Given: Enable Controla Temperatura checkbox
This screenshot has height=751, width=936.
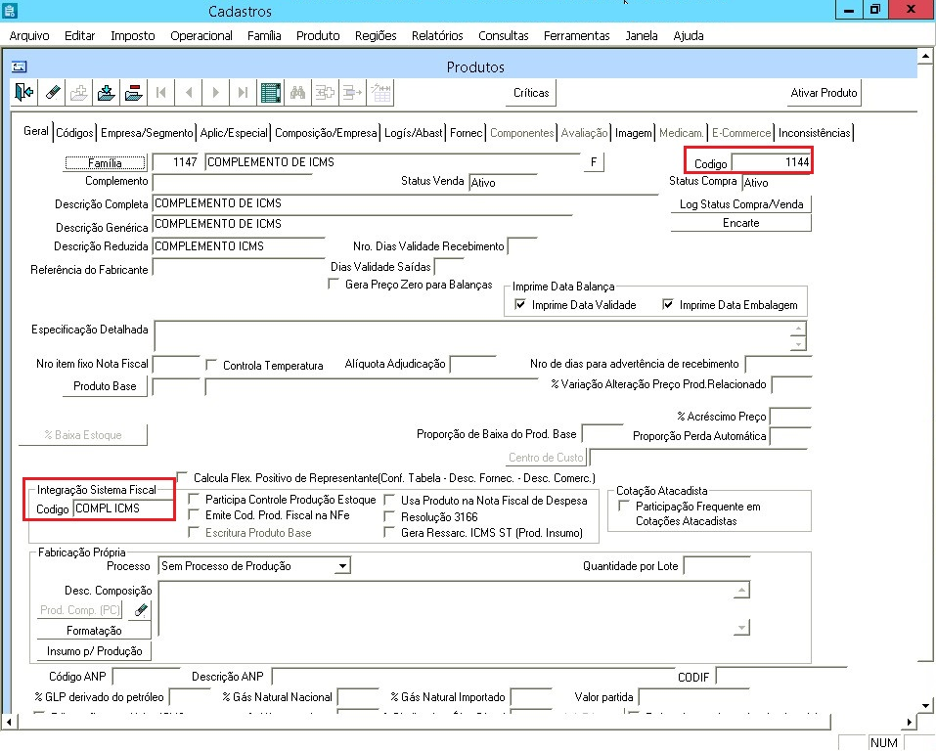Looking at the screenshot, I should [x=210, y=365].
